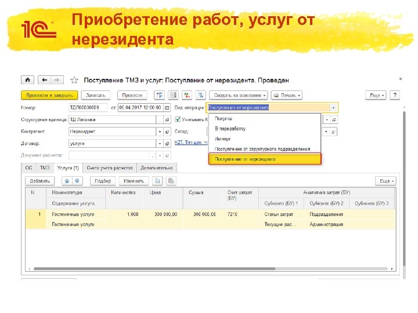This screenshot has height=313, width=418.
Task: Expand the Контрагент dropdown arrow
Action: pos(160,132)
